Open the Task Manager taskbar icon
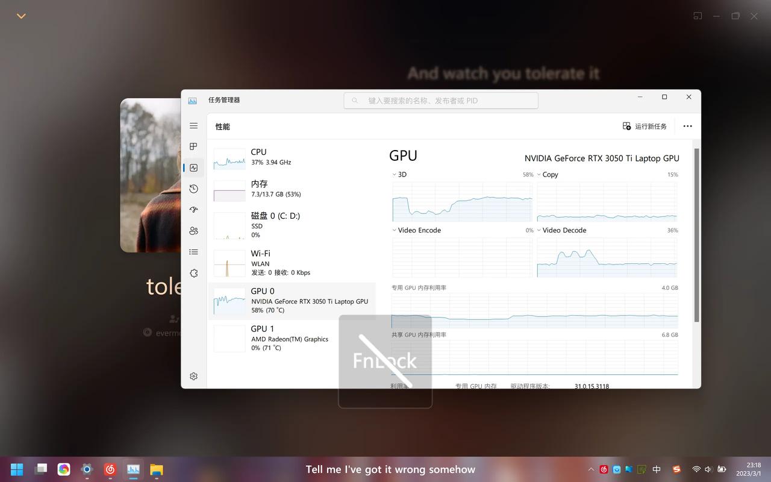The width and height of the screenshot is (771, 482). (x=133, y=469)
